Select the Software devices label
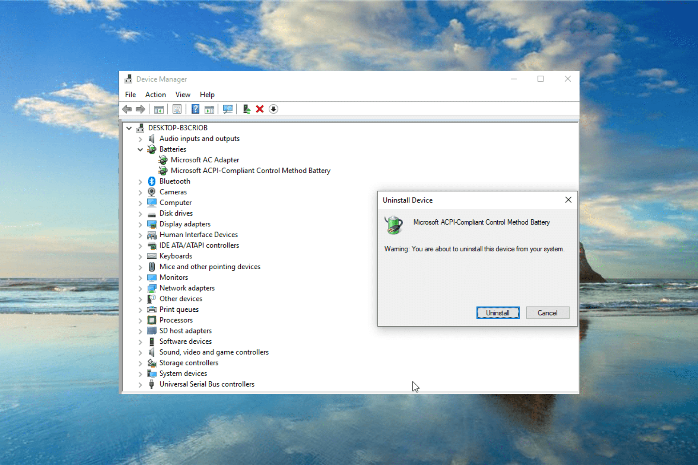This screenshot has height=465, width=698. pos(185,341)
